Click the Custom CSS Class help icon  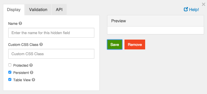pos(41,45)
